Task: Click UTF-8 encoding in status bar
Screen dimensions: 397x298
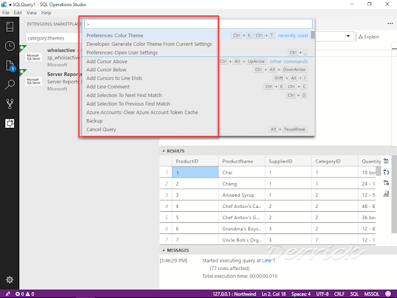Action: 323,294
